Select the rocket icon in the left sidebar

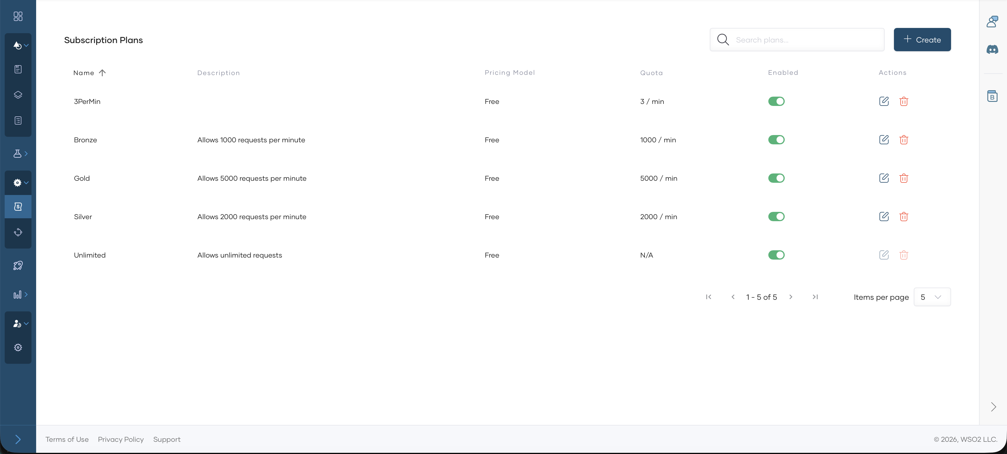17,265
